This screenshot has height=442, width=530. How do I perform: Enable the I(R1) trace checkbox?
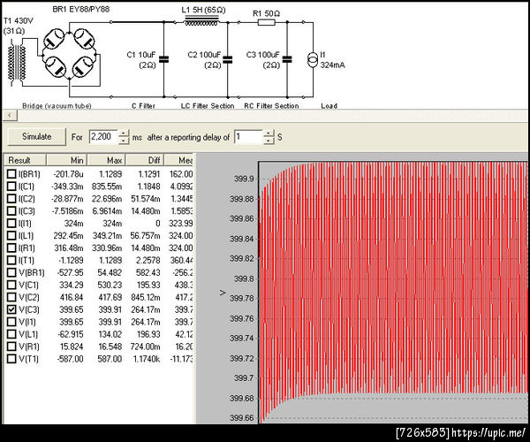tap(11, 248)
